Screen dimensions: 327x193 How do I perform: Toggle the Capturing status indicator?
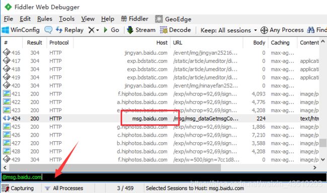click(18, 188)
